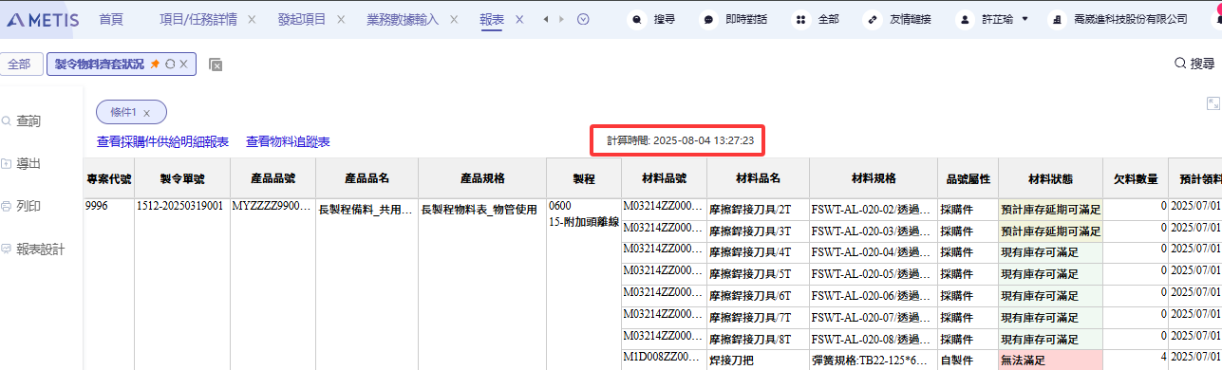Click 列印 print in the sidebar
Viewport: 1222px width, 370px height.
[x=22, y=206]
